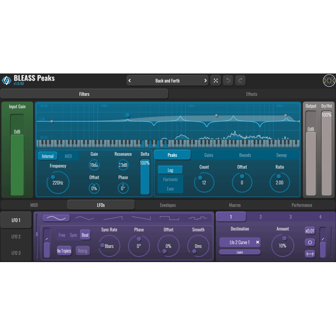Screen dimensions: 336x336
Task: Select the sine LFO waveform shape
Action: tap(56, 218)
